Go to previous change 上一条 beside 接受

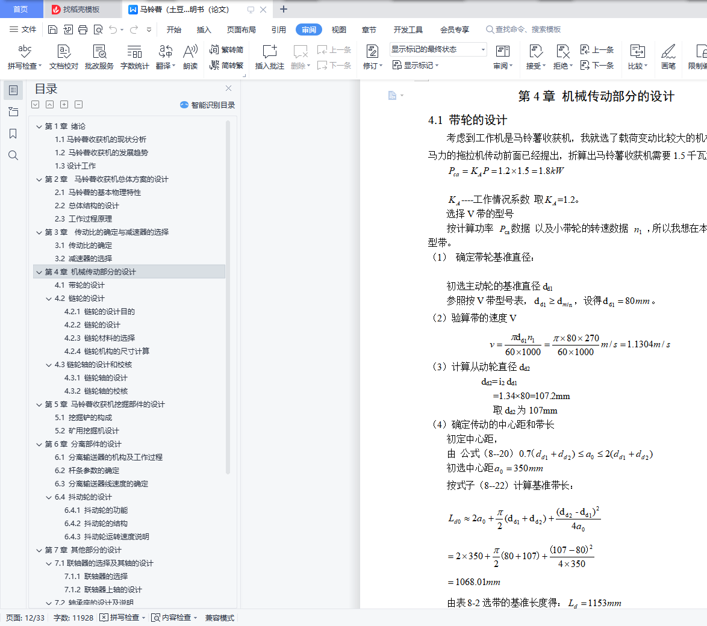point(597,49)
